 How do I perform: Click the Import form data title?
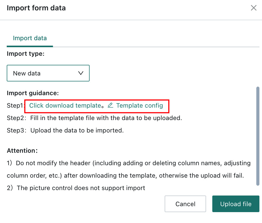36,8
